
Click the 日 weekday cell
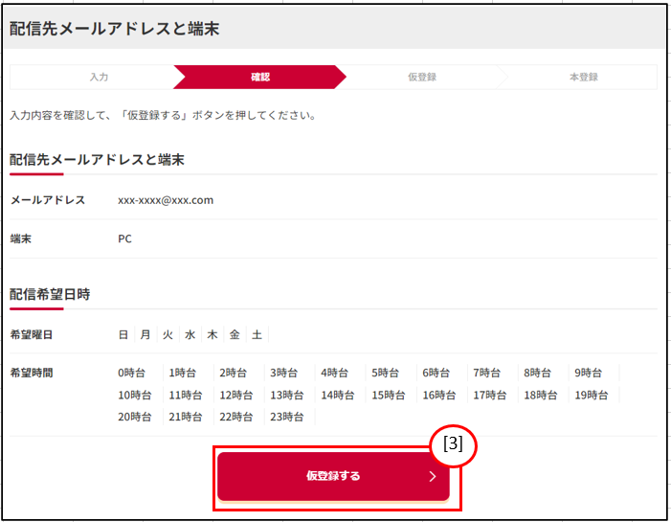point(123,334)
